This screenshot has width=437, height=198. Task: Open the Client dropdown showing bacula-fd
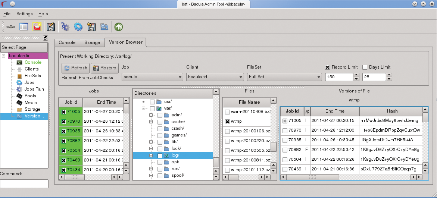point(215,77)
